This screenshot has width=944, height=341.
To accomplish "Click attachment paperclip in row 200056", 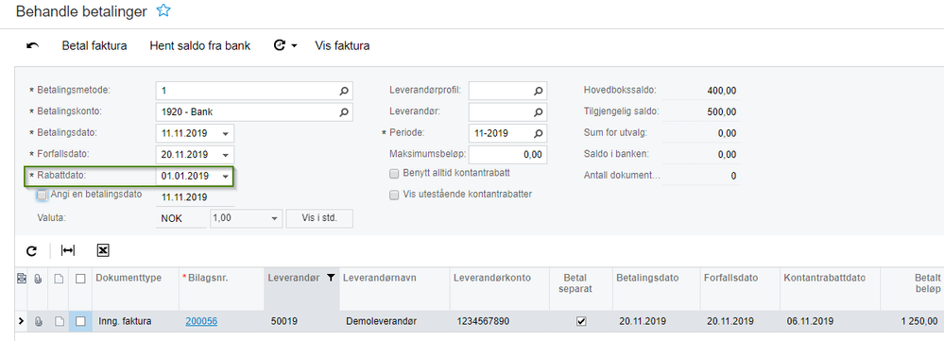I will 38,322.
